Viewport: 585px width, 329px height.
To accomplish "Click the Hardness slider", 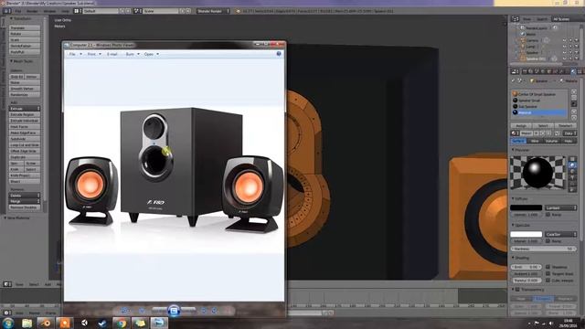I will [x=543, y=249].
